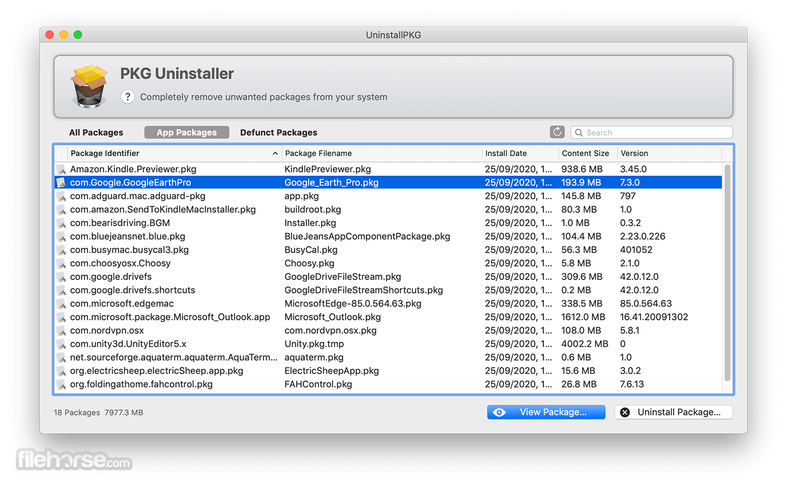The image size is (787, 486).
Task: Switch to the All Packages tab
Action: (96, 133)
